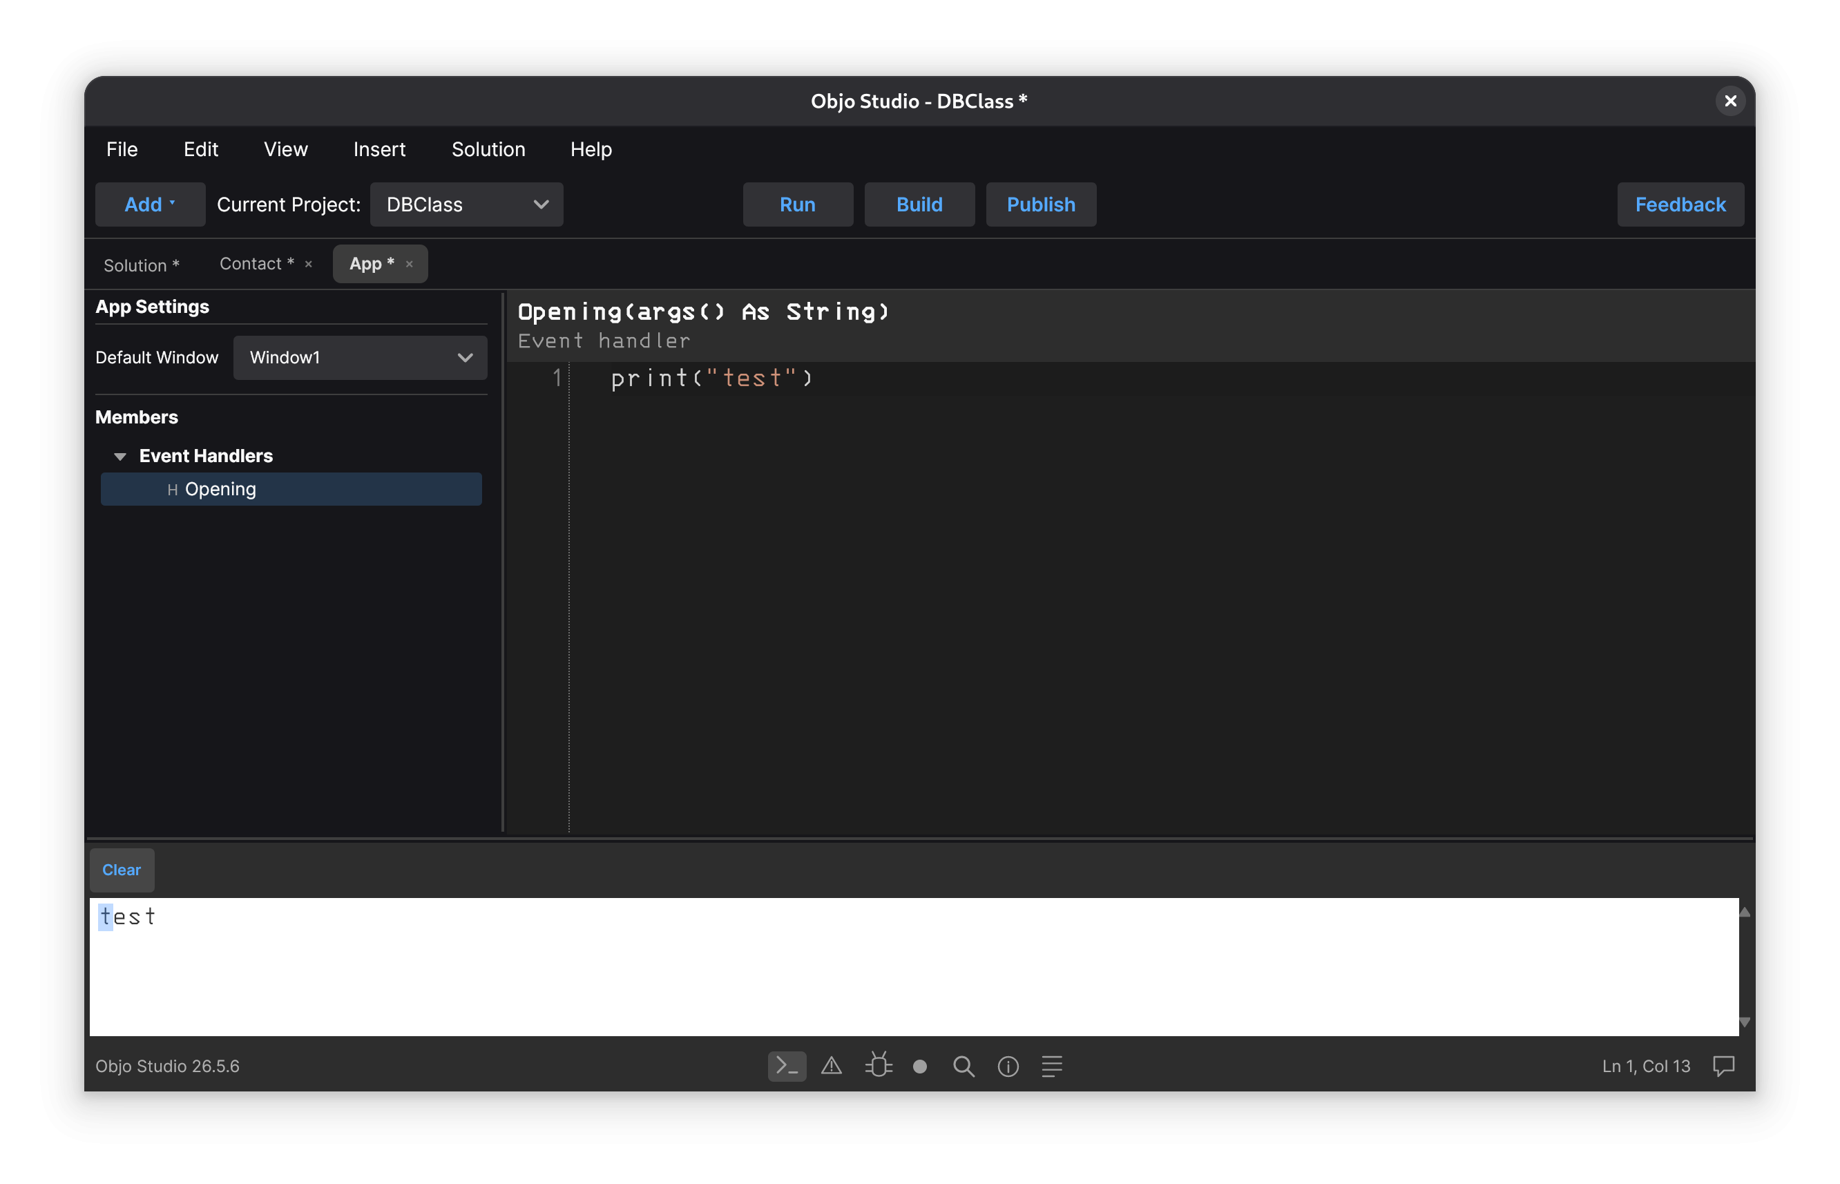The height and width of the screenshot is (1184, 1840).
Task: Click the Build button
Action: [919, 204]
